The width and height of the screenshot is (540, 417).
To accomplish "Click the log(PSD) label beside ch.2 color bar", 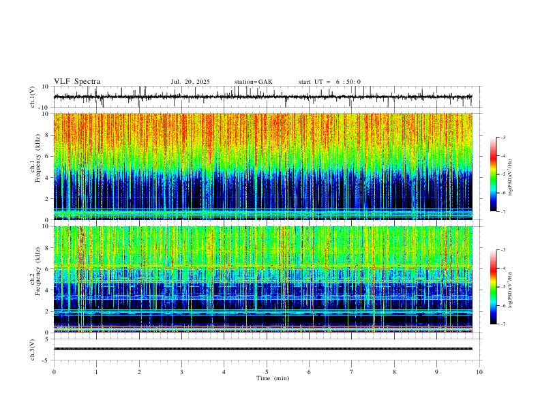I will tap(510, 290).
